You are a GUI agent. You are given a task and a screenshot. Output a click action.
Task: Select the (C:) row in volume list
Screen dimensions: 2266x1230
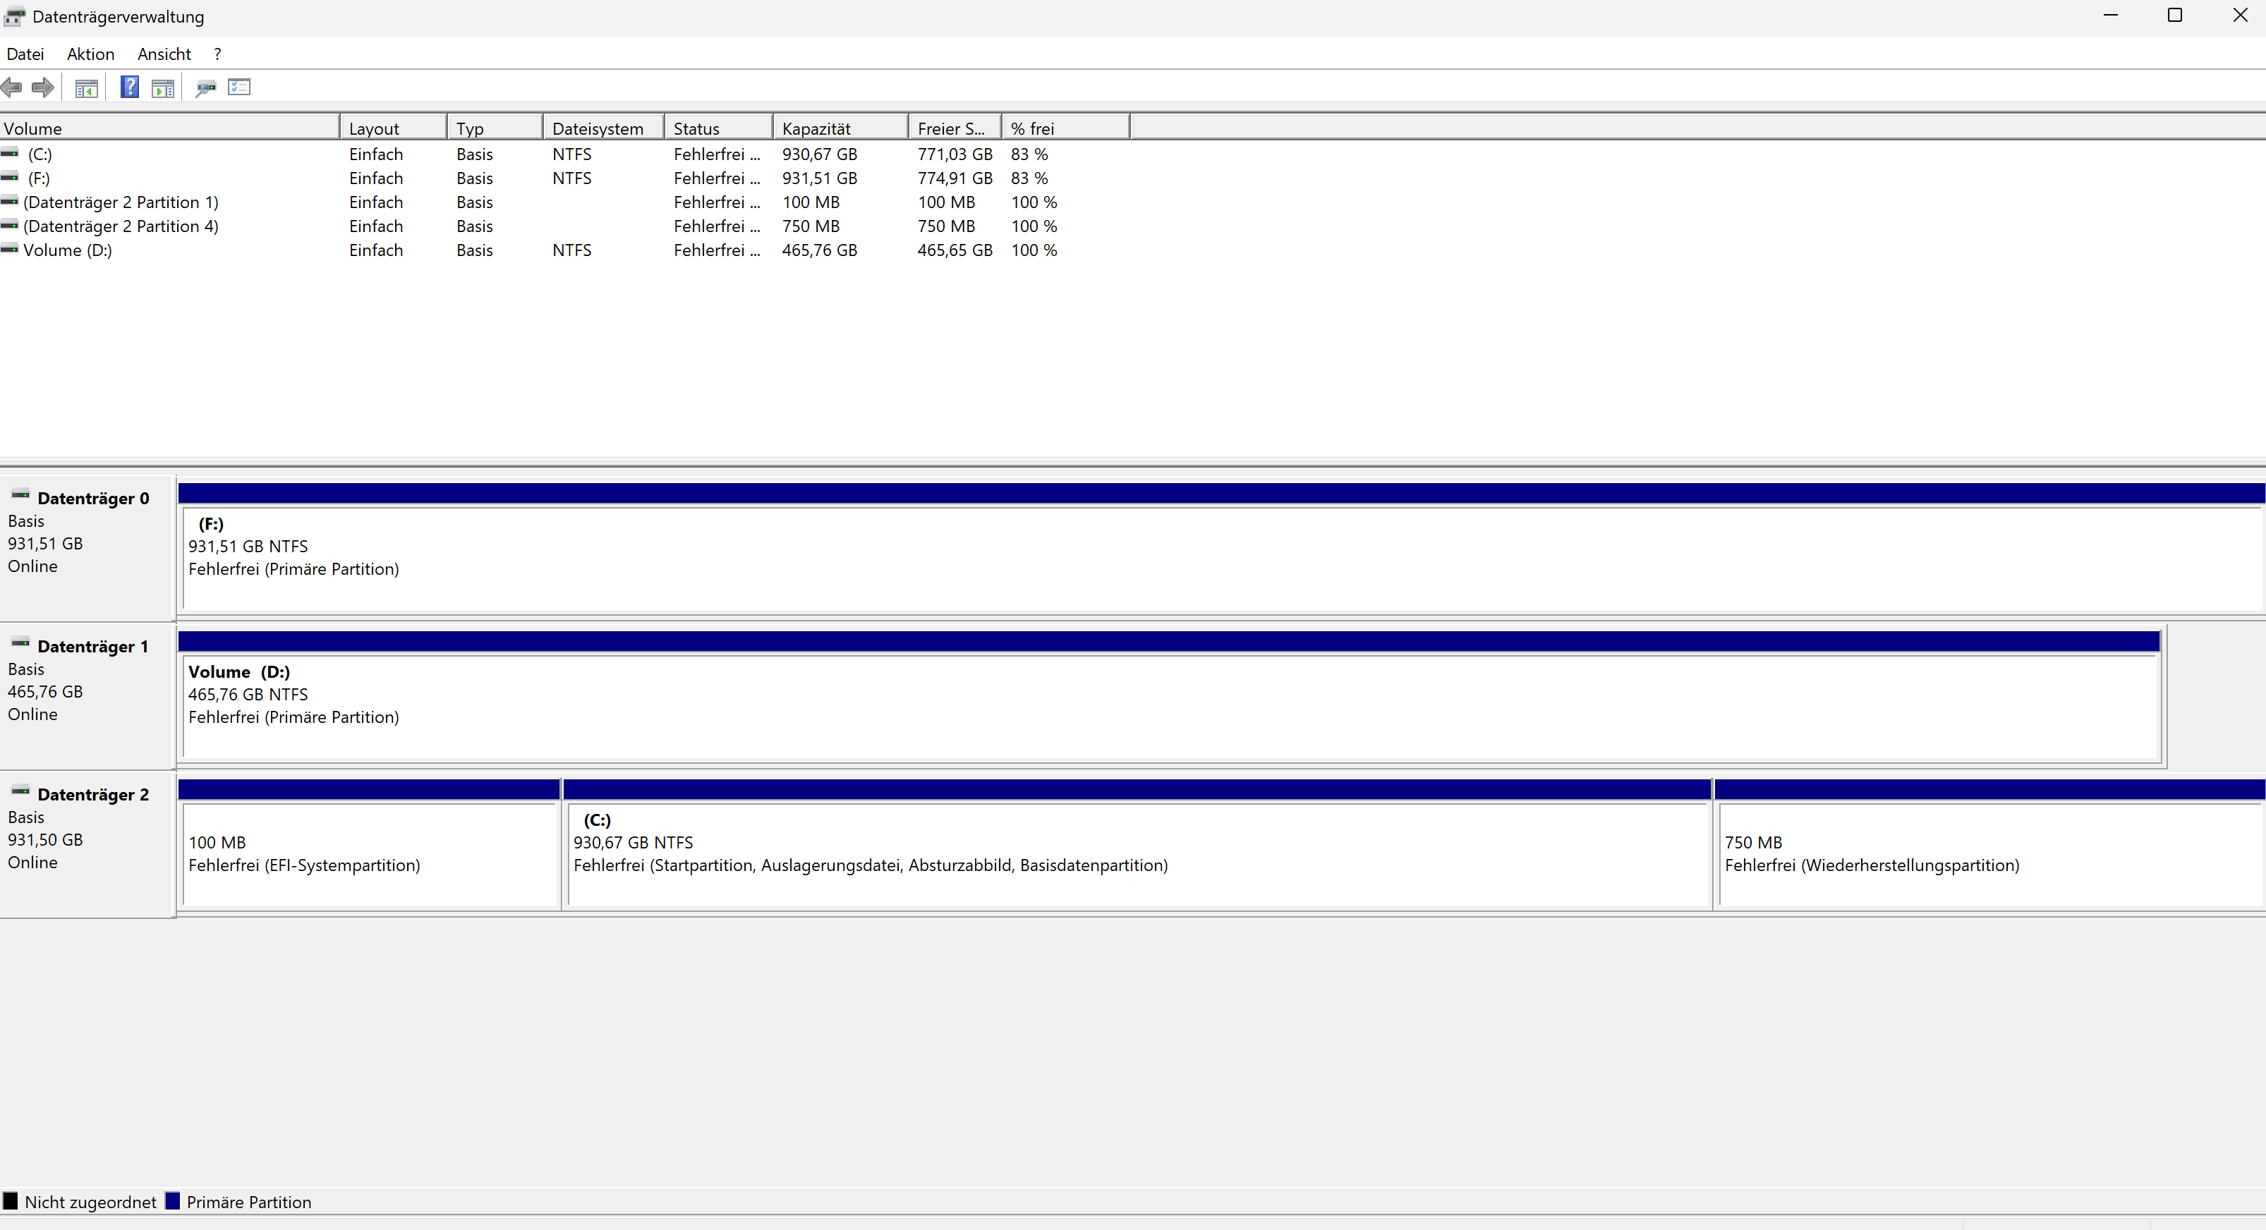point(40,154)
